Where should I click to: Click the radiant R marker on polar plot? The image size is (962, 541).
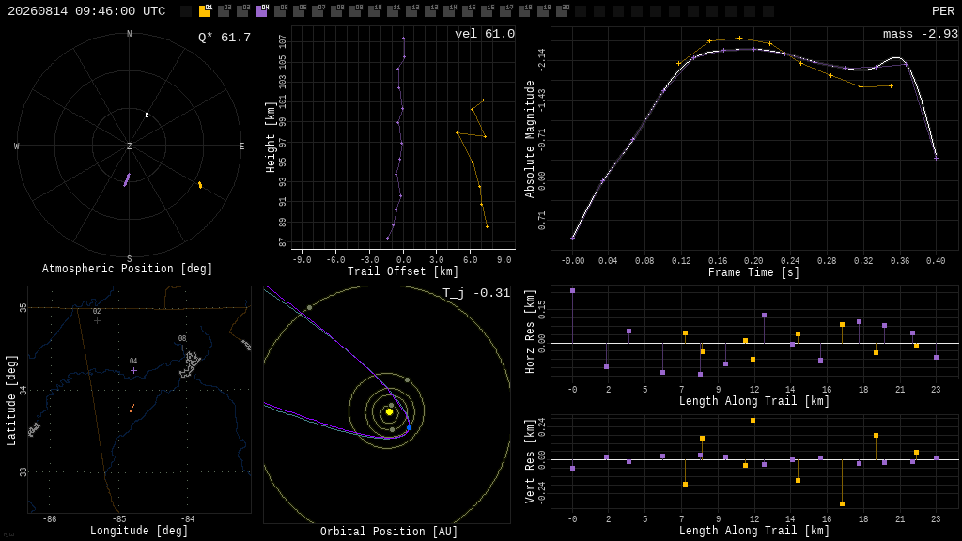click(147, 115)
